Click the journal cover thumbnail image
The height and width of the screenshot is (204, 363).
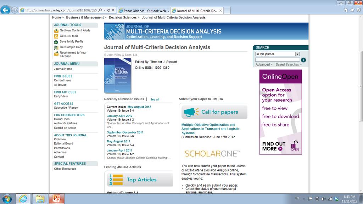[x=118, y=76]
